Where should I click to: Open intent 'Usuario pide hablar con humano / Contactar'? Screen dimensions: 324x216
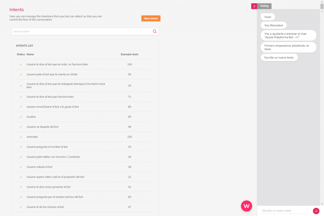coord(53,157)
